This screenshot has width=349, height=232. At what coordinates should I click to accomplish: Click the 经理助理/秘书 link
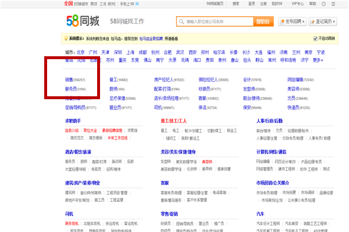298,130
